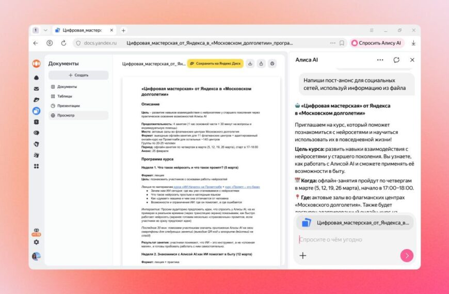Add an attachment with the plus icon

coord(302,255)
